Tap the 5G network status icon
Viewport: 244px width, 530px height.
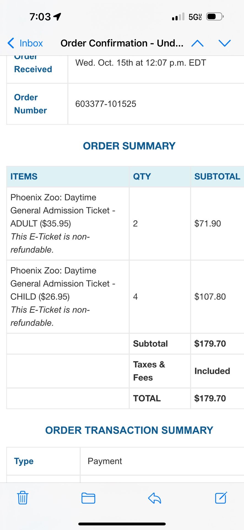194,17
